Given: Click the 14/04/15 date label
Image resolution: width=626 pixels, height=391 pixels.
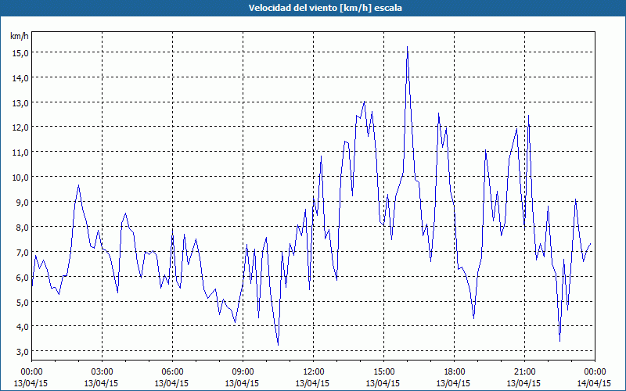Looking at the screenshot, I should pyautogui.click(x=594, y=383).
